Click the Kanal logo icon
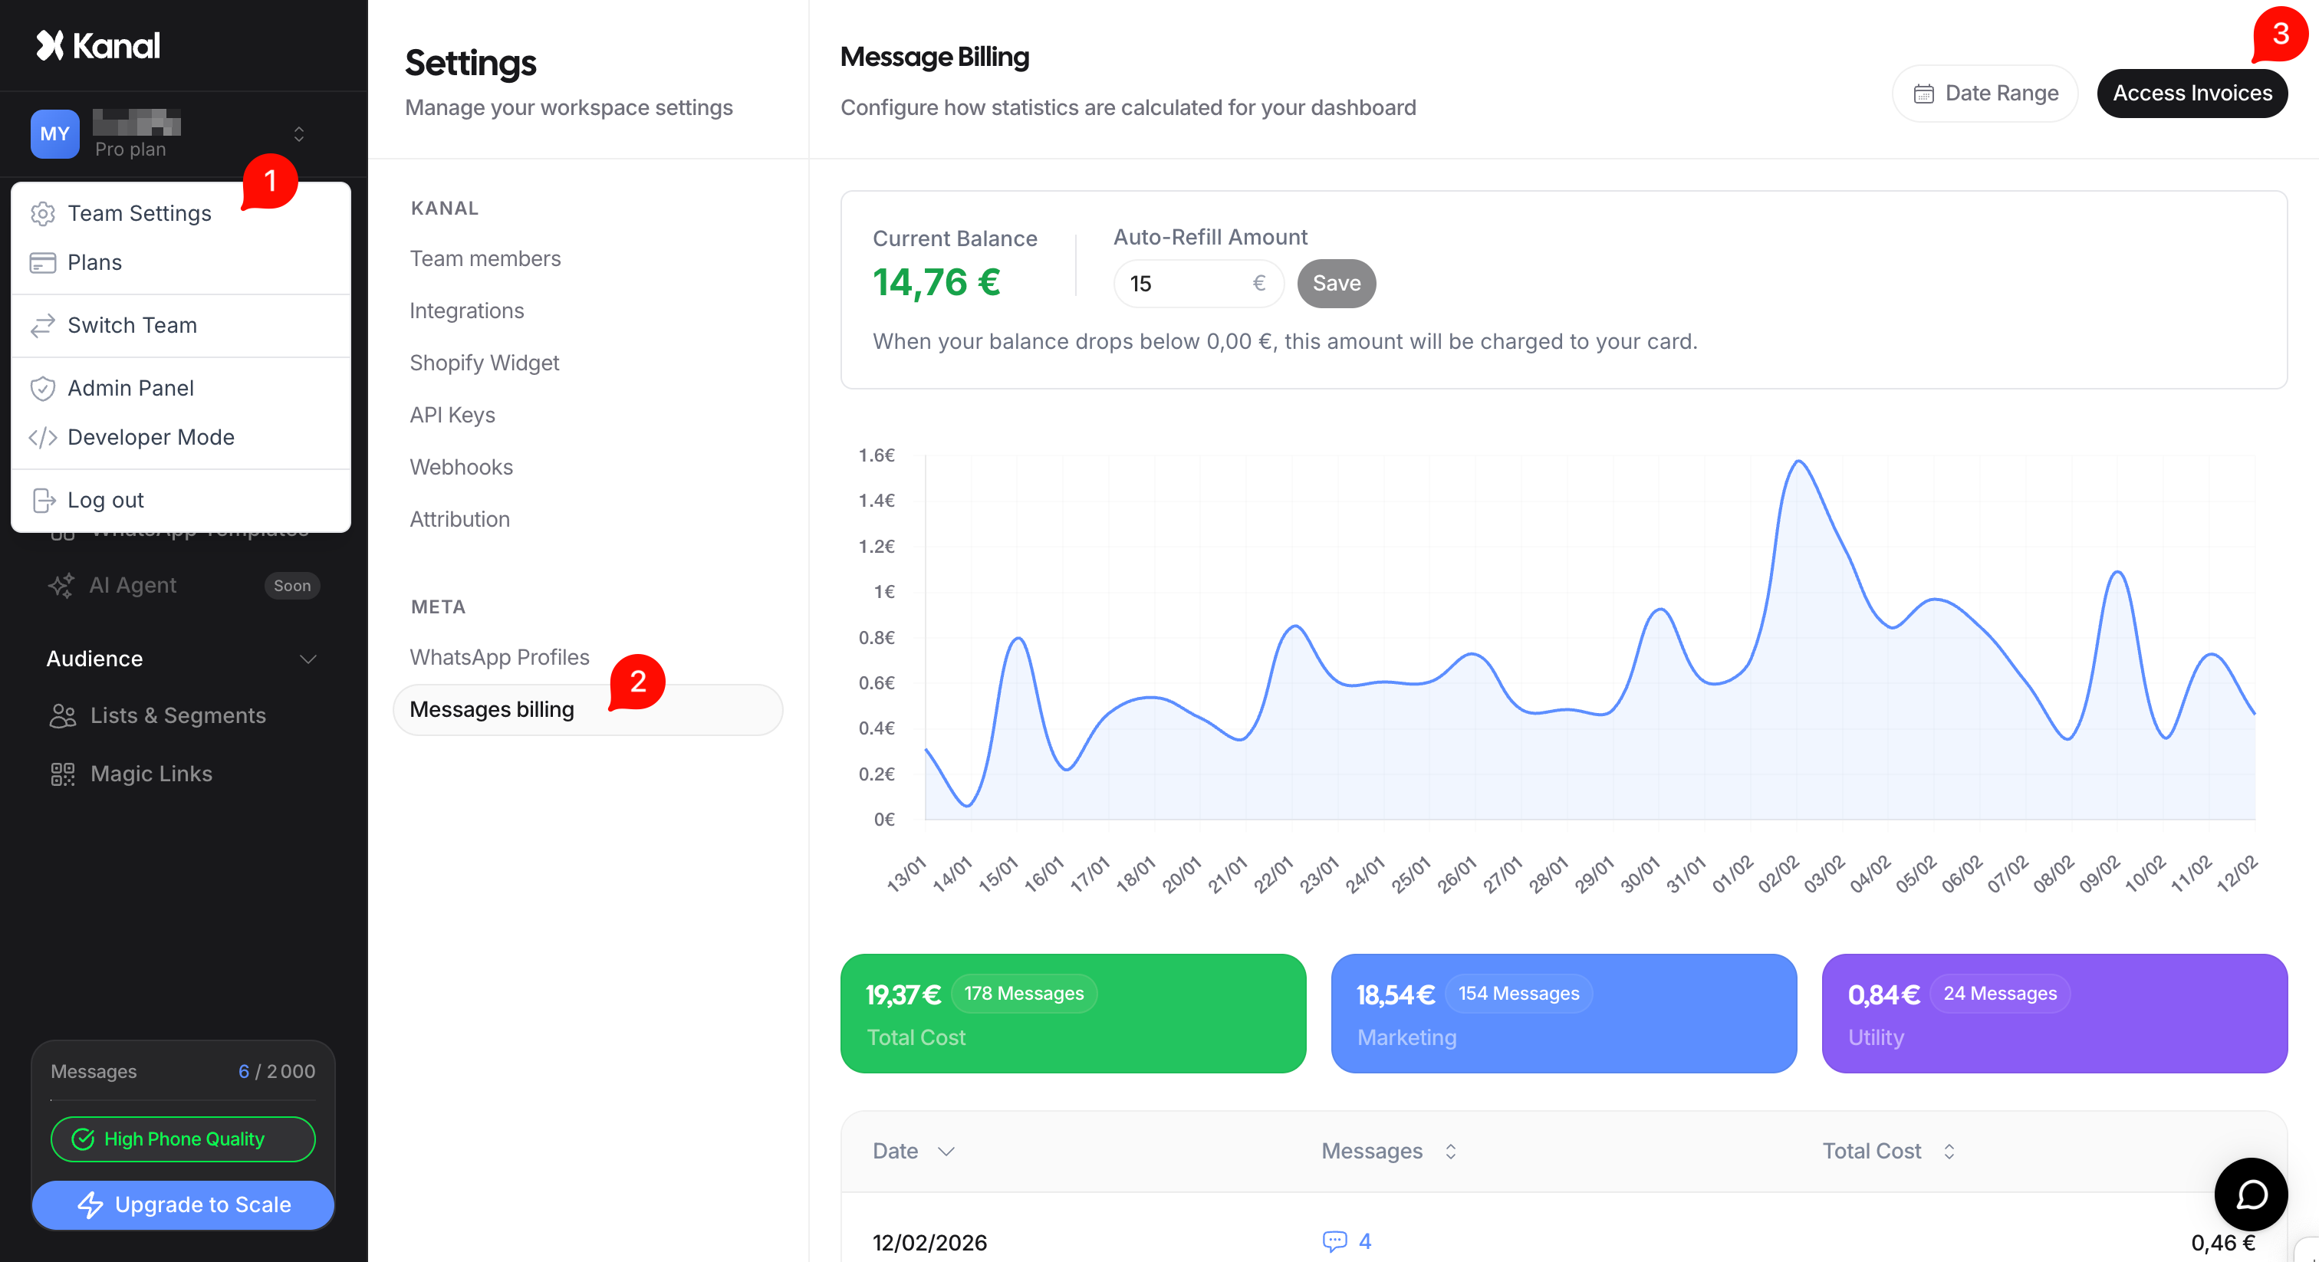This screenshot has width=2319, height=1262. [51, 45]
